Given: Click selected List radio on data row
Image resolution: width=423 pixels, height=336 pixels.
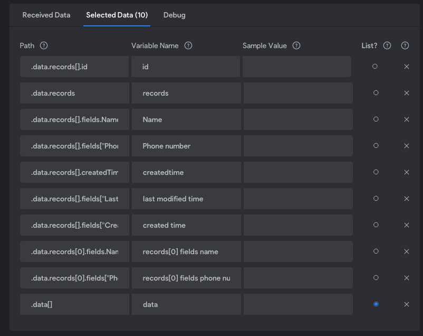Looking at the screenshot, I should (376, 304).
